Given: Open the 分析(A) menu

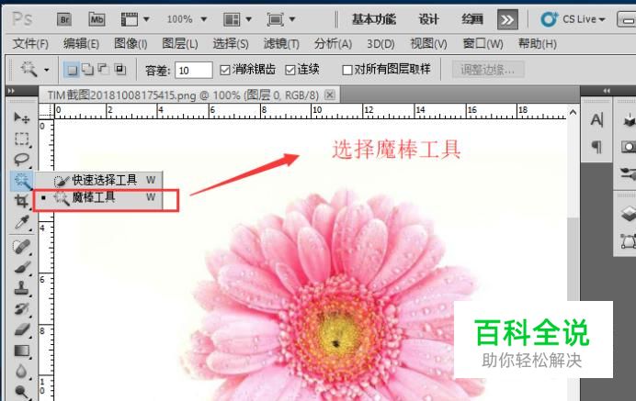Looking at the screenshot, I should (333, 43).
